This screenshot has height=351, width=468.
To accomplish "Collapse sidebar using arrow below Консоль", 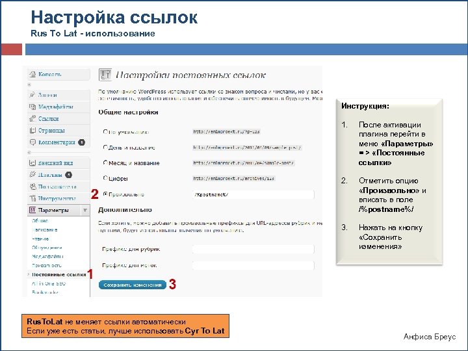I will [29, 84].
